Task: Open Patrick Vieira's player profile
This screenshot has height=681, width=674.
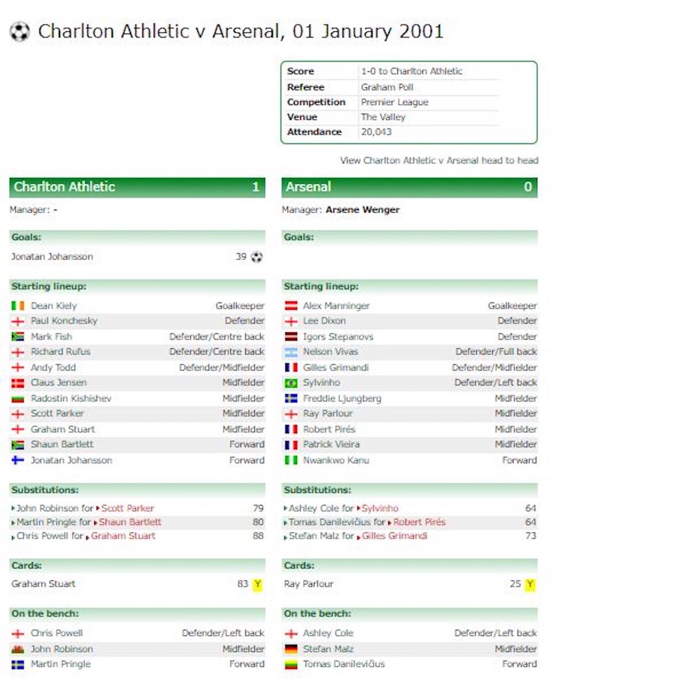Action: [x=331, y=444]
